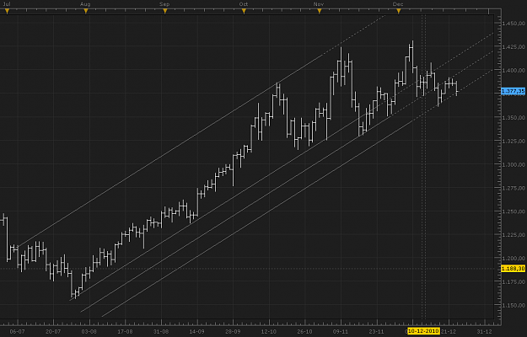Click the 20-07 date on the time axis
The width and height of the screenshot is (527, 337).
[x=53, y=332]
